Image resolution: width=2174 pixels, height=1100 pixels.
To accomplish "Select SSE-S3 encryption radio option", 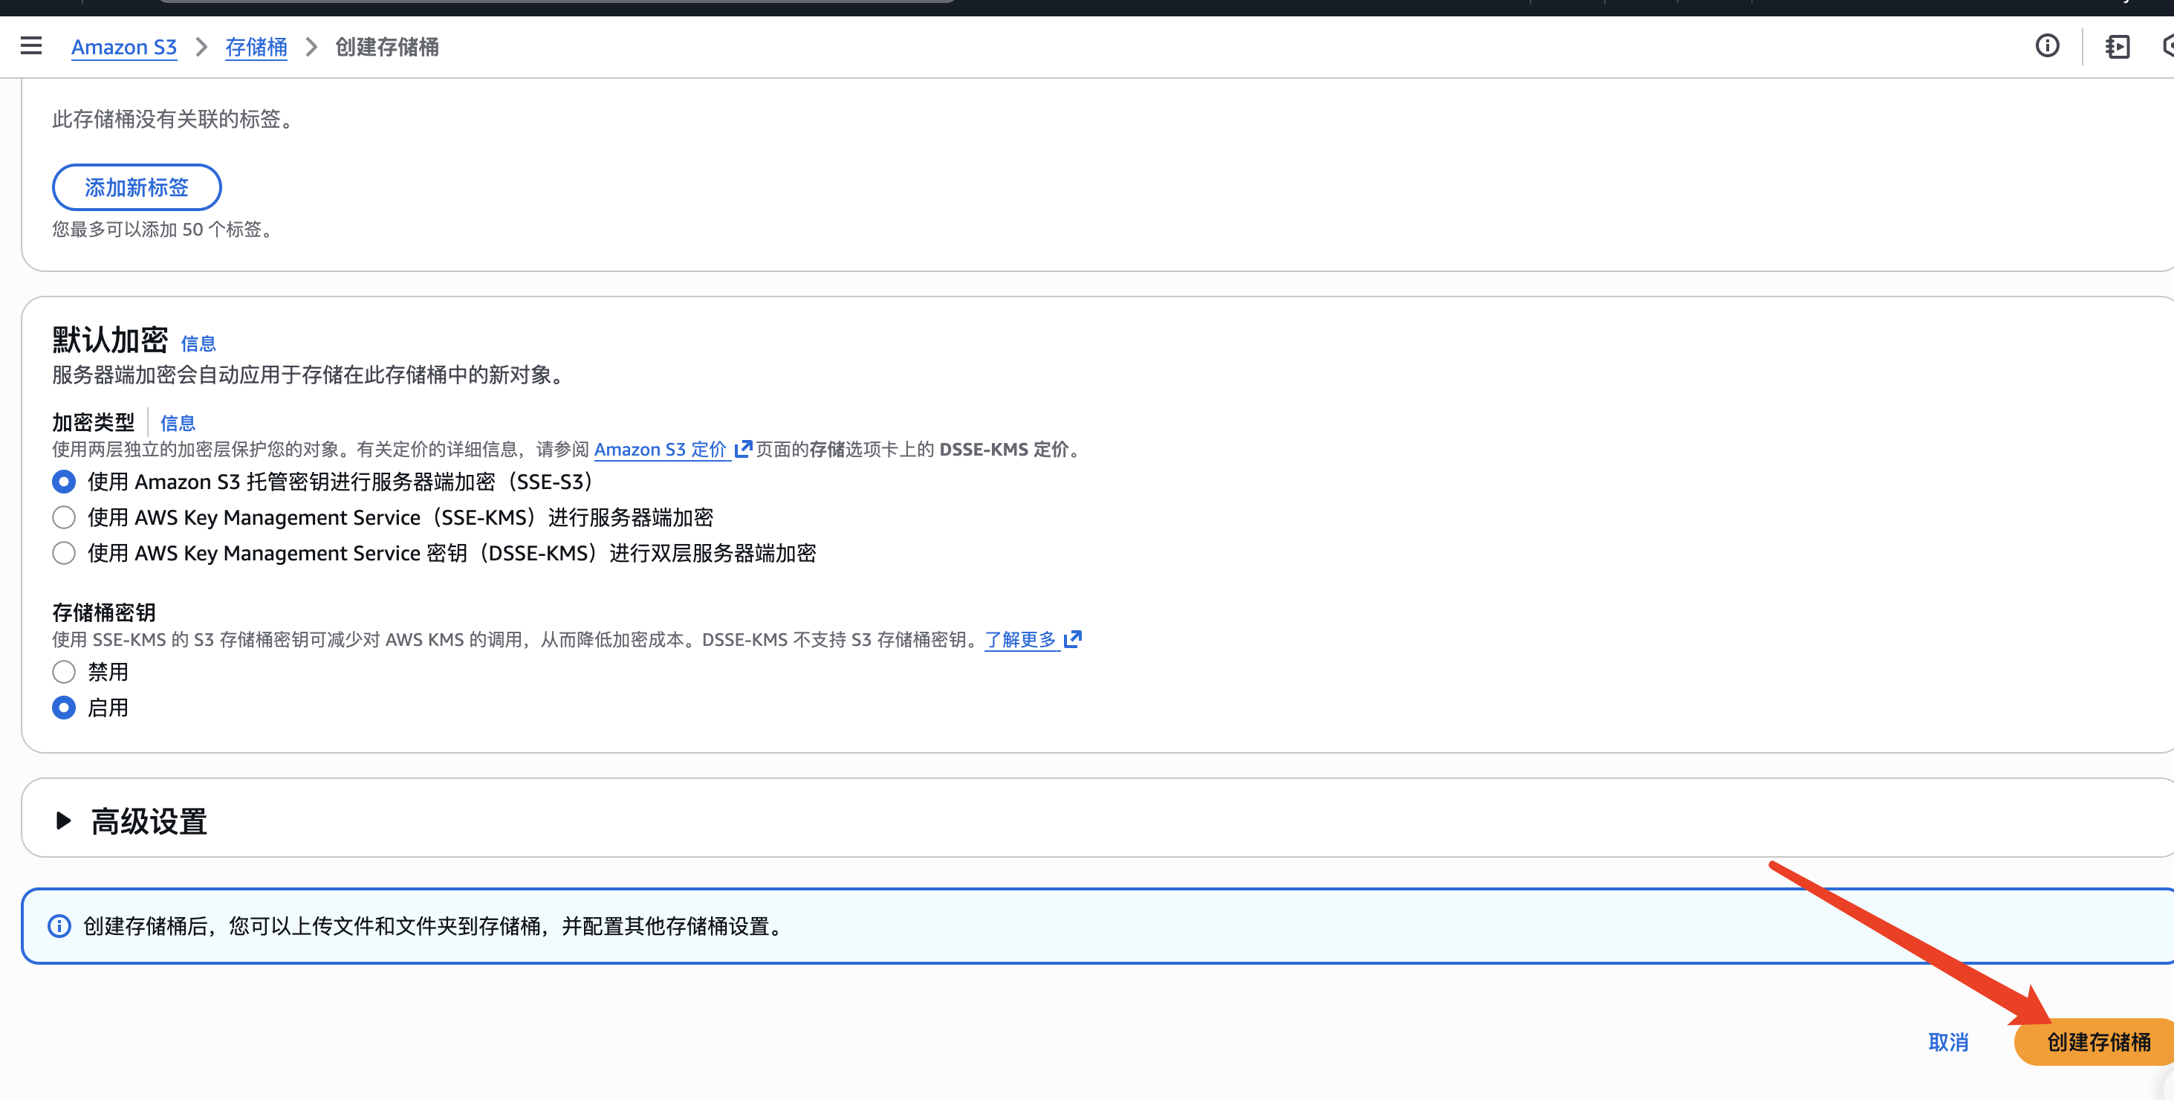I will coord(64,481).
